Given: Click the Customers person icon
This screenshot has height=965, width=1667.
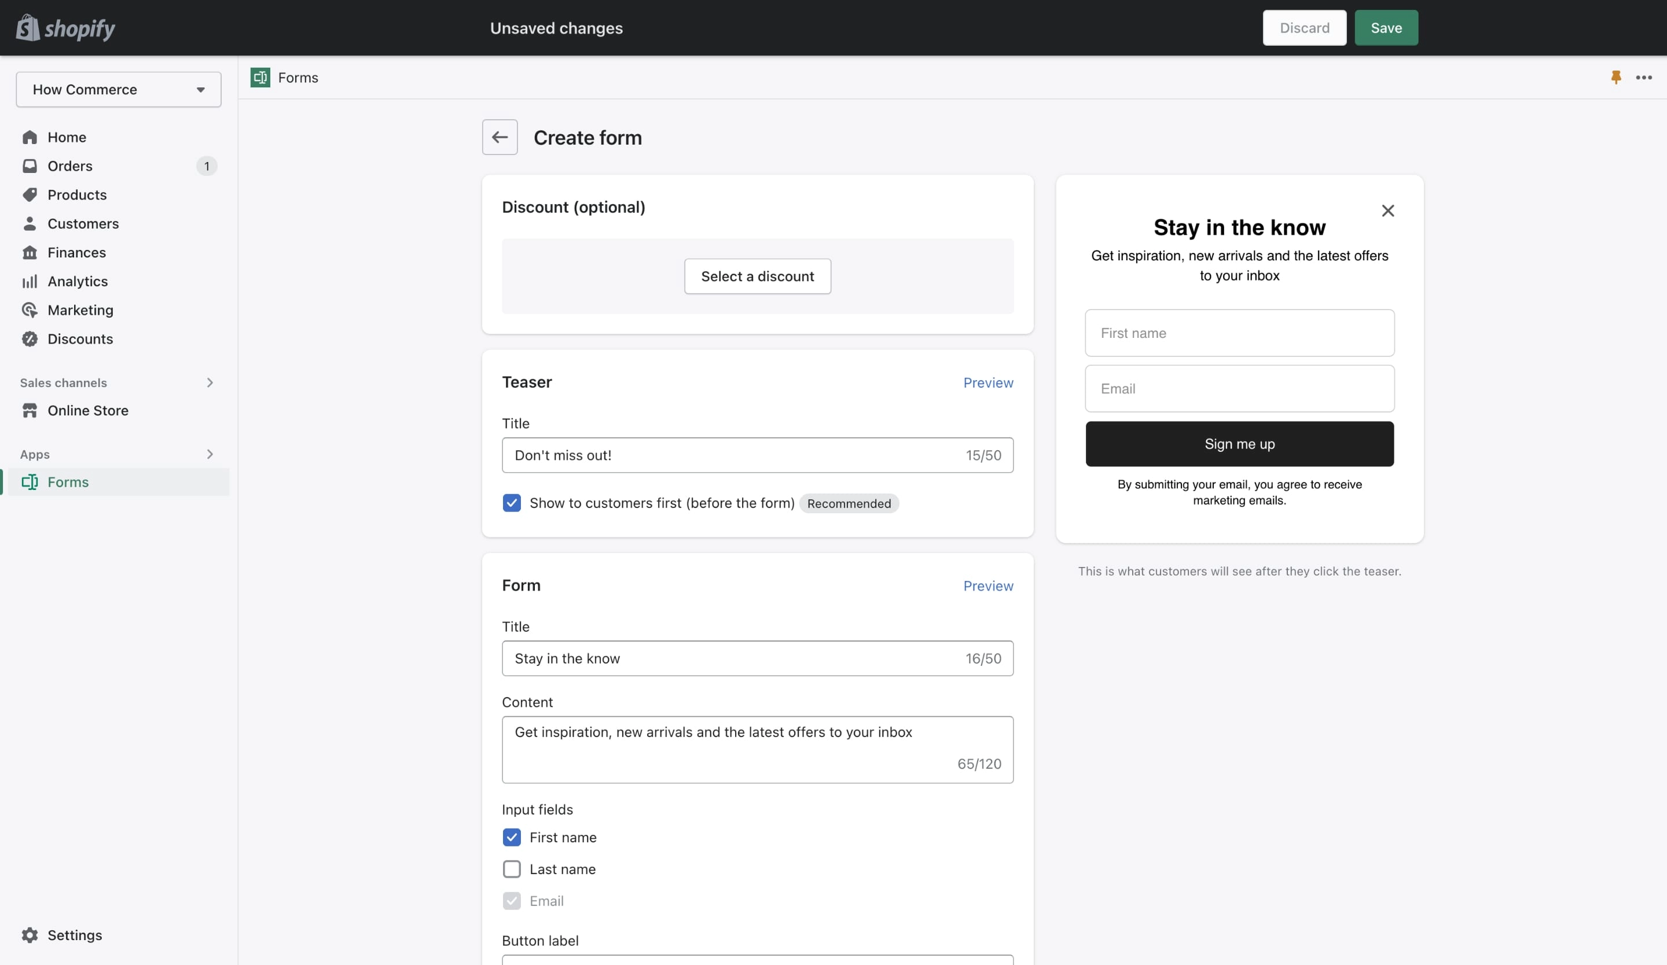Looking at the screenshot, I should click(30, 223).
